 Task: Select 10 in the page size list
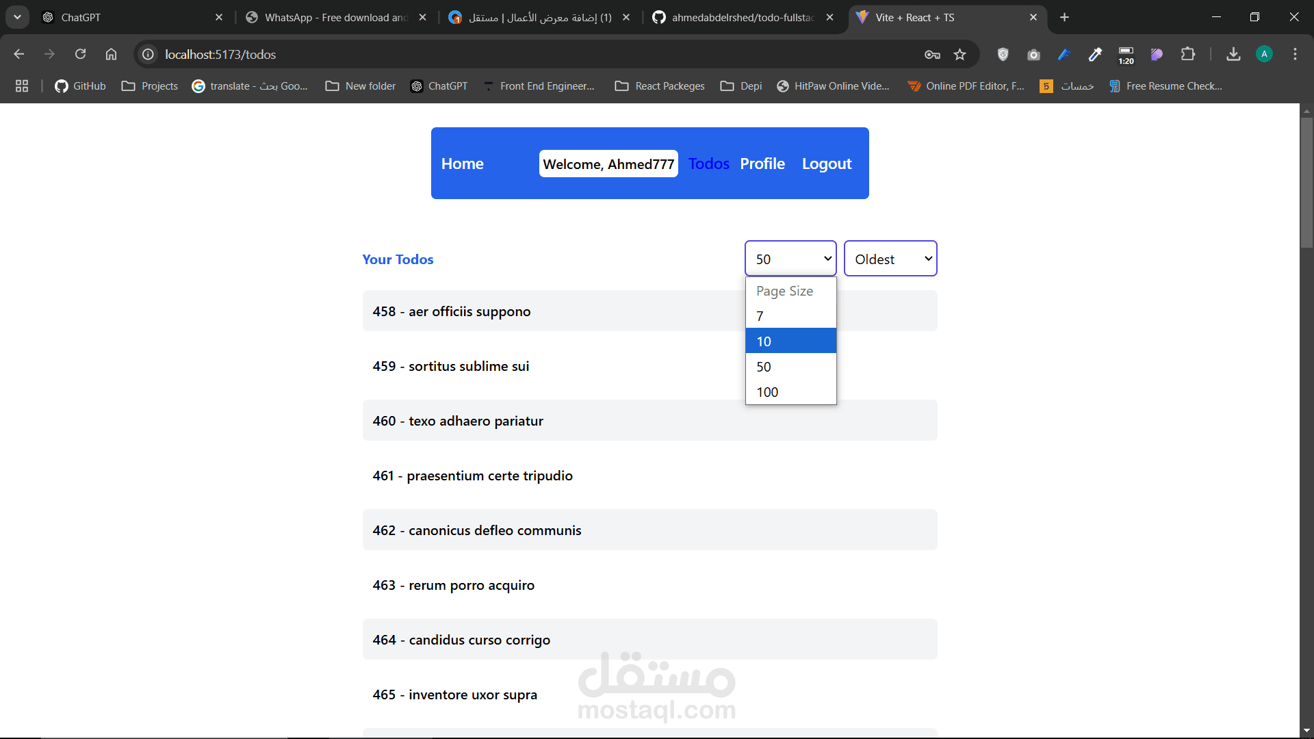(x=790, y=341)
